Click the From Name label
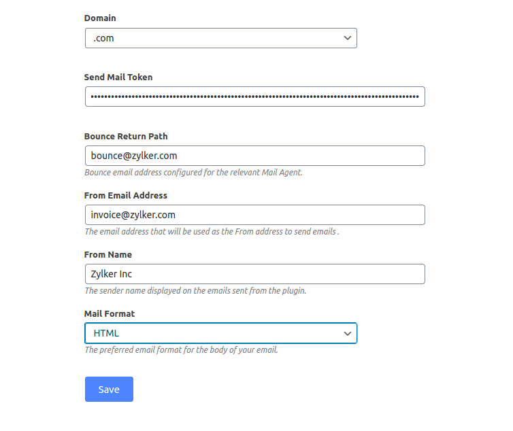513x431 pixels. pos(108,254)
